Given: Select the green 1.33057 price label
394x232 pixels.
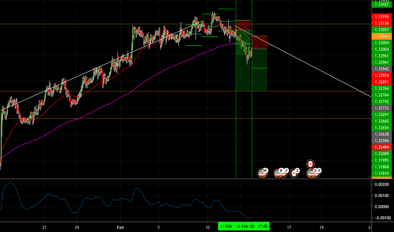Looking at the screenshot, I should click(382, 30).
